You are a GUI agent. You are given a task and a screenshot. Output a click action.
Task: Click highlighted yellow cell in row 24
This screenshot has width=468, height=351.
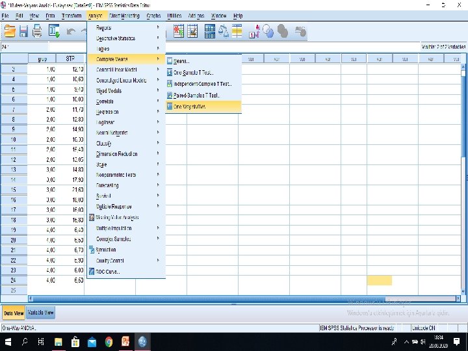coord(380,280)
